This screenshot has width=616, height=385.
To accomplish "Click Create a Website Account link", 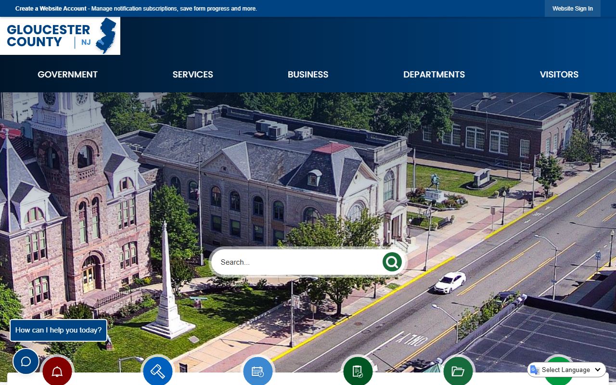I will [51, 9].
